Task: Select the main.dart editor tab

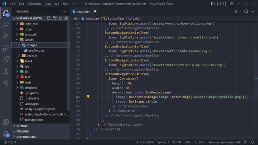Action: pyautogui.click(x=84, y=12)
